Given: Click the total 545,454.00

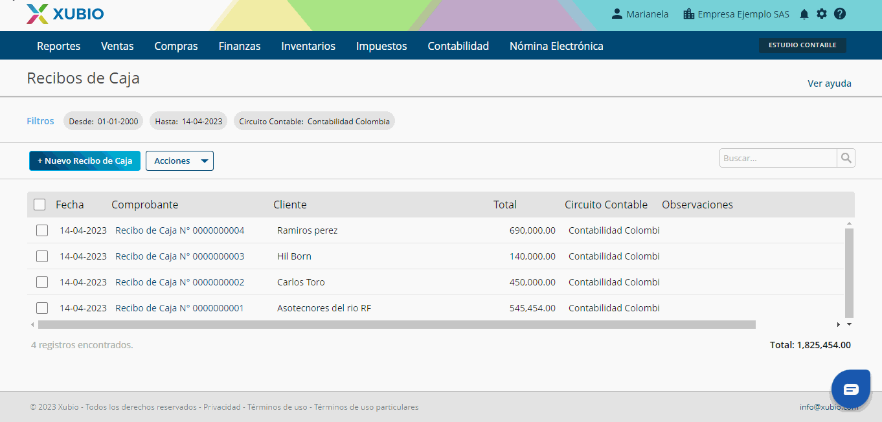Looking at the screenshot, I should (x=532, y=308).
